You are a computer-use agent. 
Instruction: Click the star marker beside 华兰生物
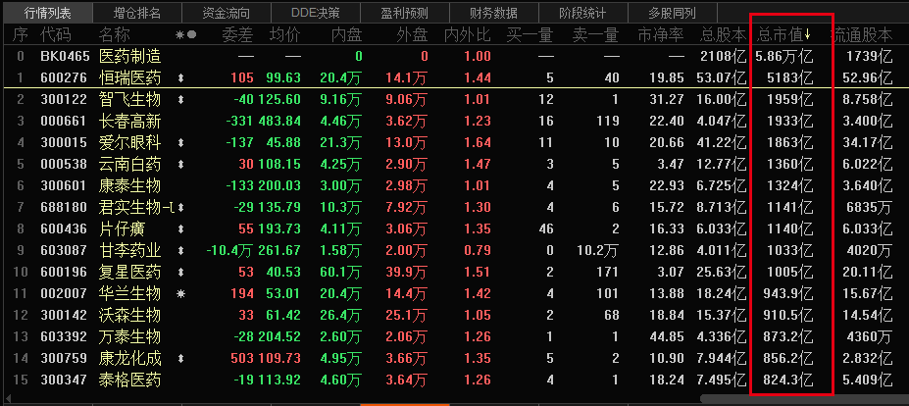(179, 292)
